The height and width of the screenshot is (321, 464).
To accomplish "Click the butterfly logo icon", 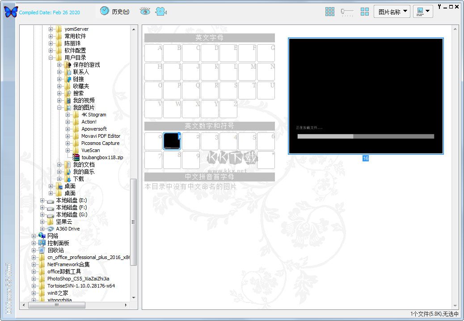I will (x=10, y=12).
